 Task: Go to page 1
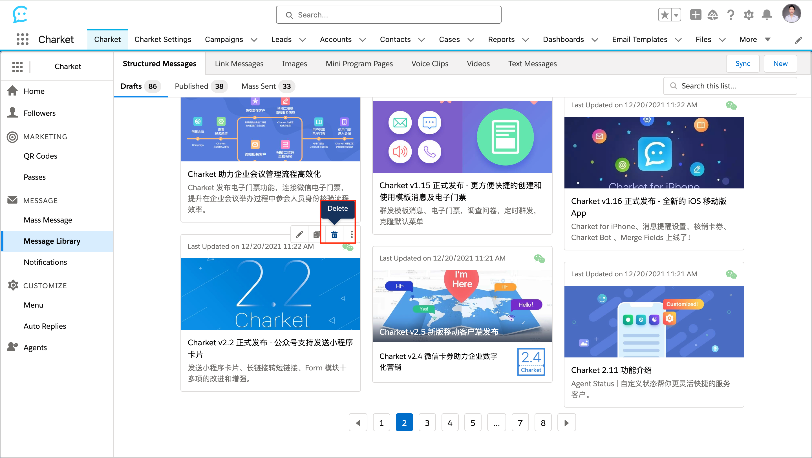click(x=381, y=423)
